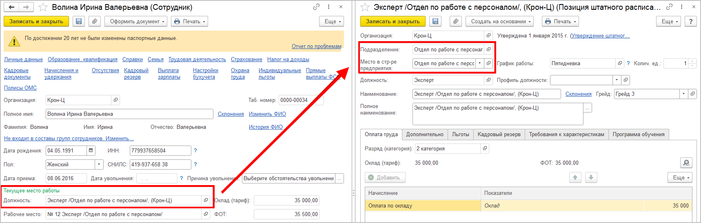Open attachments paperclip in employee window
701x223 pixels.
(x=95, y=21)
